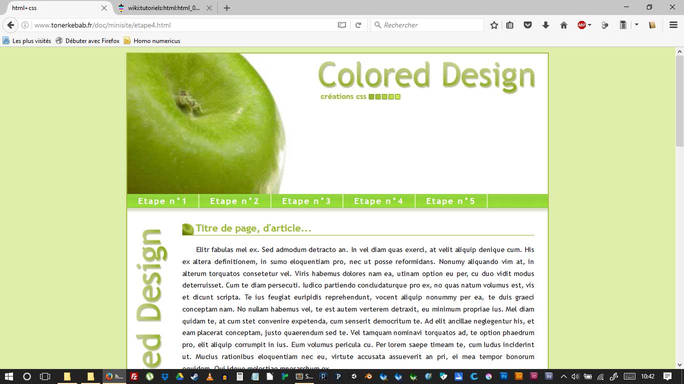Bookmark this page with the star icon

(494, 25)
